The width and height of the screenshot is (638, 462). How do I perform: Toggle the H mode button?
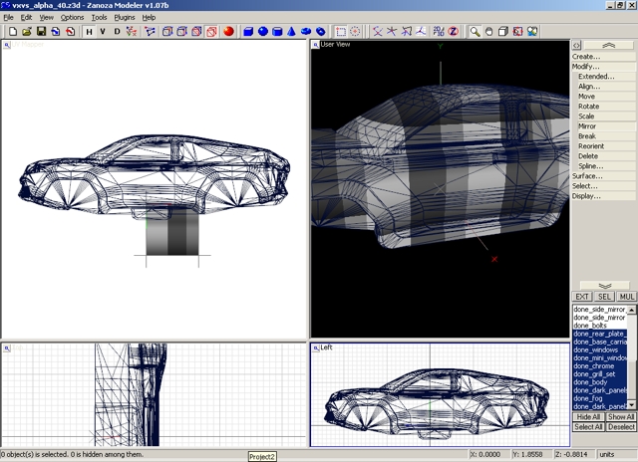pos(89,32)
